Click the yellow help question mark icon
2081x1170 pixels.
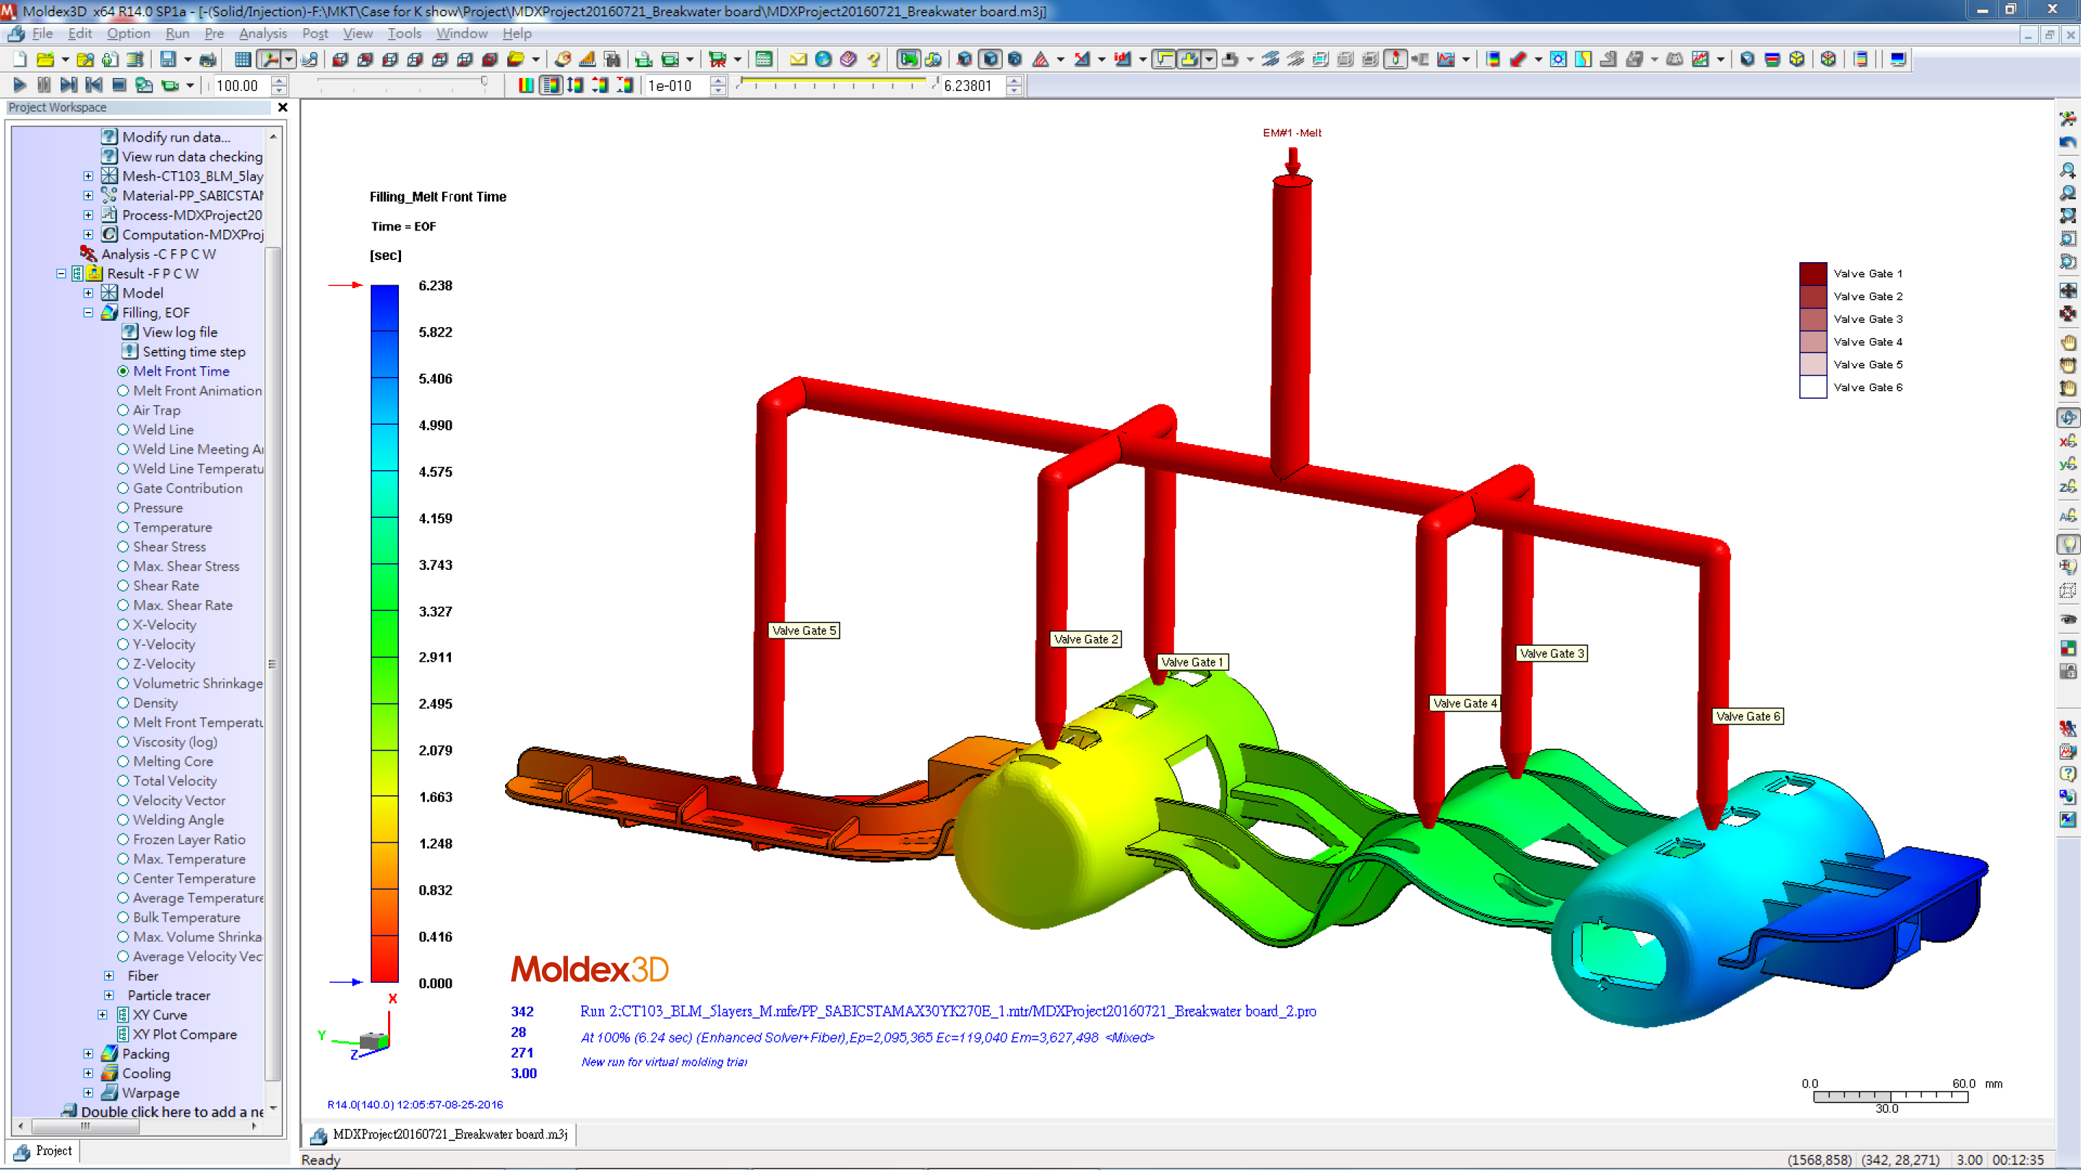pyautogui.click(x=874, y=59)
